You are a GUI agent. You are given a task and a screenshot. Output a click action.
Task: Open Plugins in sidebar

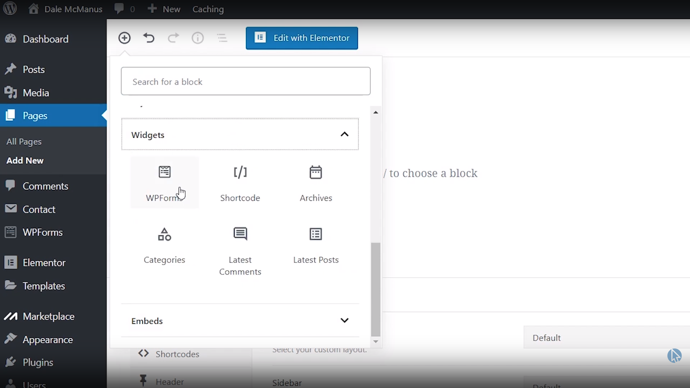[53, 362]
